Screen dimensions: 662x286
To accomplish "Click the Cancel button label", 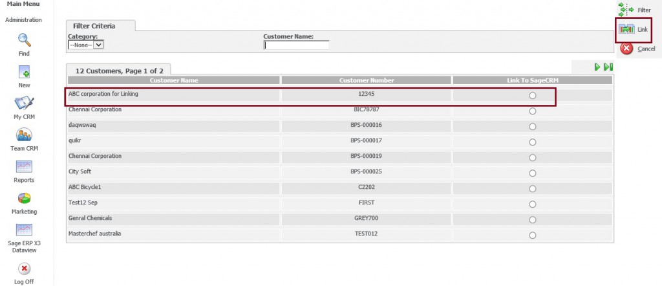I will [646, 49].
